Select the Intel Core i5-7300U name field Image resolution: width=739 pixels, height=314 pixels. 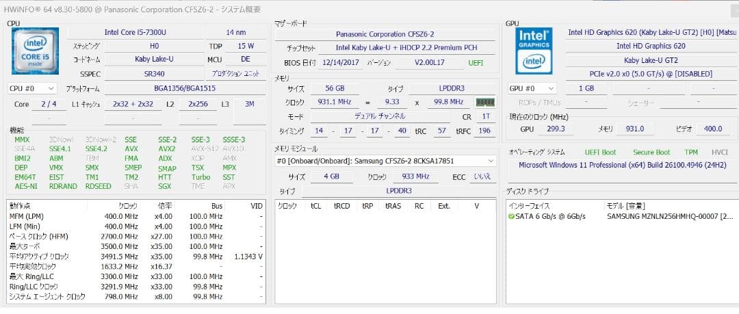(x=135, y=33)
